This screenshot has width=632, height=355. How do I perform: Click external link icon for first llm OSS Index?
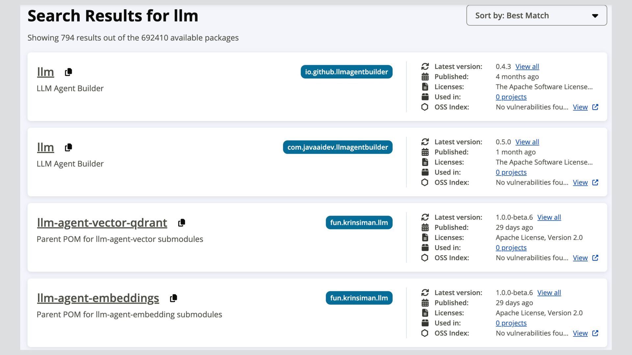[595, 107]
